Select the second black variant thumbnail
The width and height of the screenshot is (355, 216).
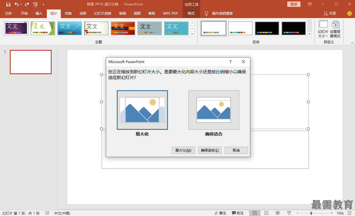point(294,28)
